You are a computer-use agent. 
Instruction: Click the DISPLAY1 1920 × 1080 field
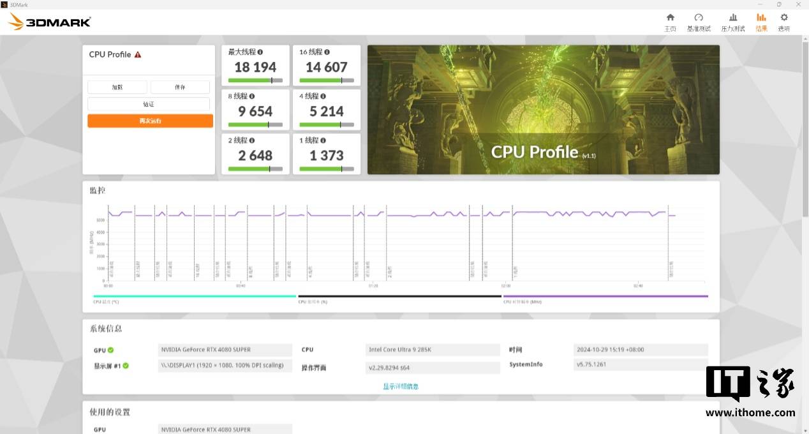(225, 366)
